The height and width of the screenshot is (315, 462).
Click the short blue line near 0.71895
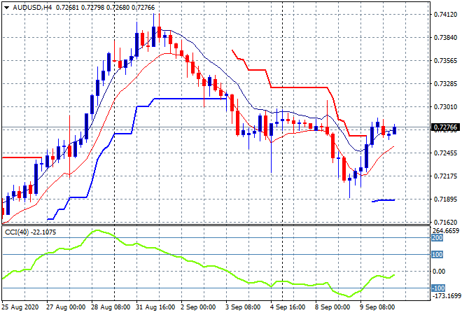(x=384, y=200)
